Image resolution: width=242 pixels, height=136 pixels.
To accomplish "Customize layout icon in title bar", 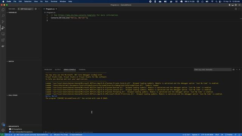I will click(239, 5).
